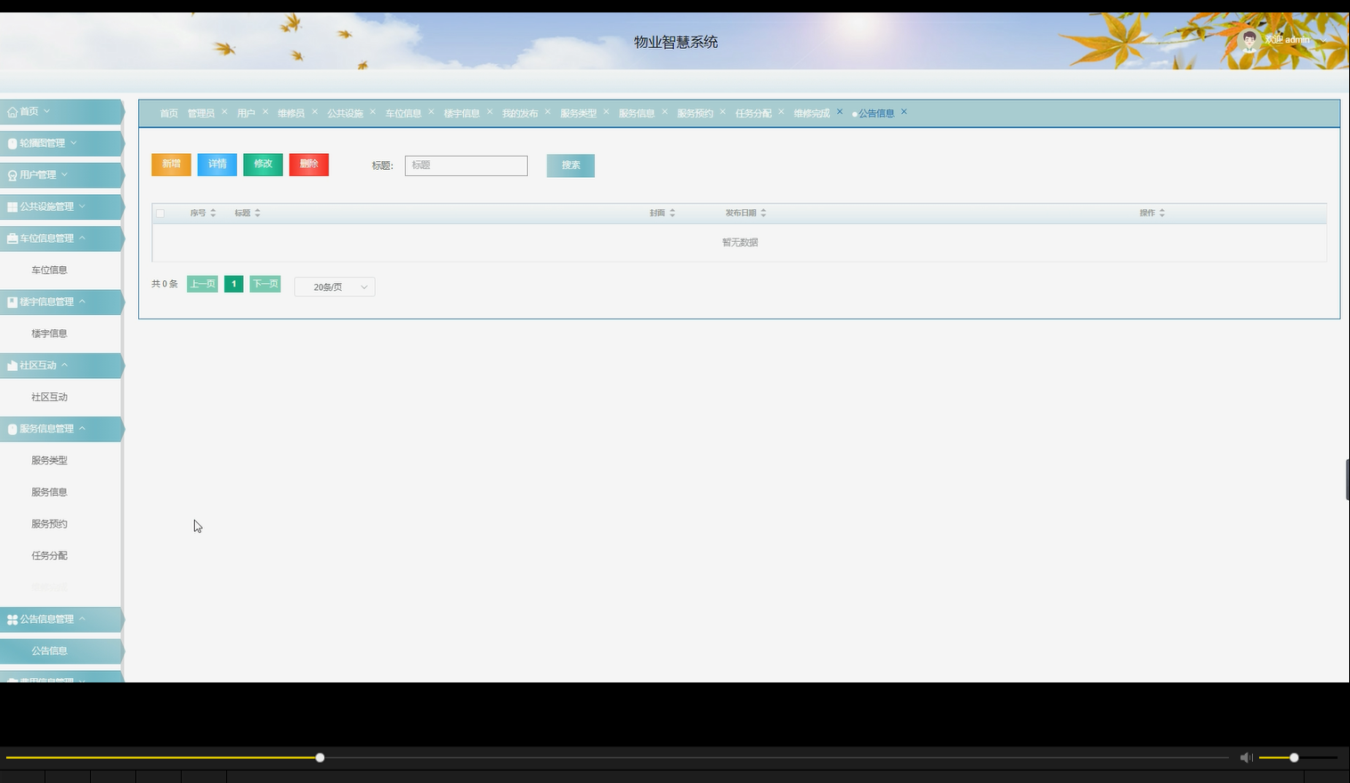The image size is (1350, 783).
Task: Select the carousel icon next to 轮播图管理
Action: click(x=11, y=142)
